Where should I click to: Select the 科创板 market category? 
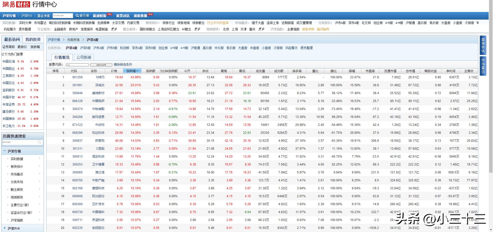pos(125,48)
